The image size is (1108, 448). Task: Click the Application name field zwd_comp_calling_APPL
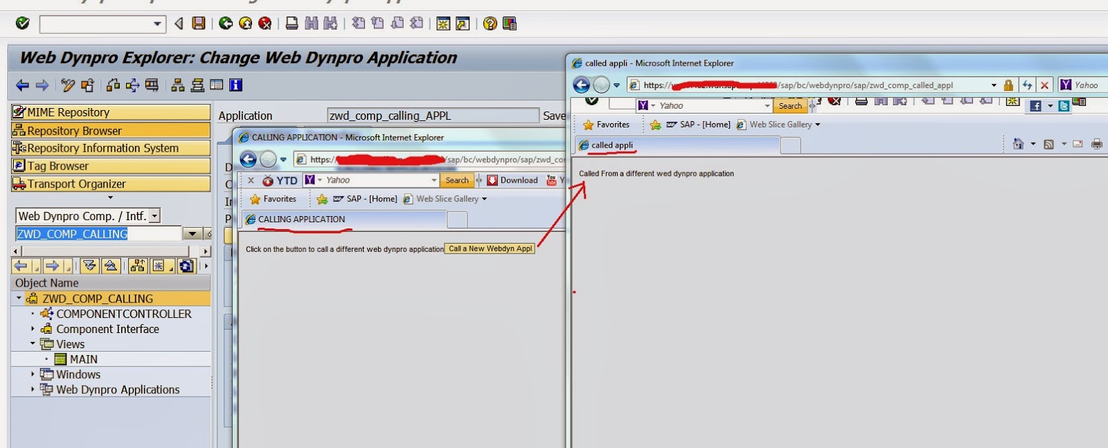433,116
